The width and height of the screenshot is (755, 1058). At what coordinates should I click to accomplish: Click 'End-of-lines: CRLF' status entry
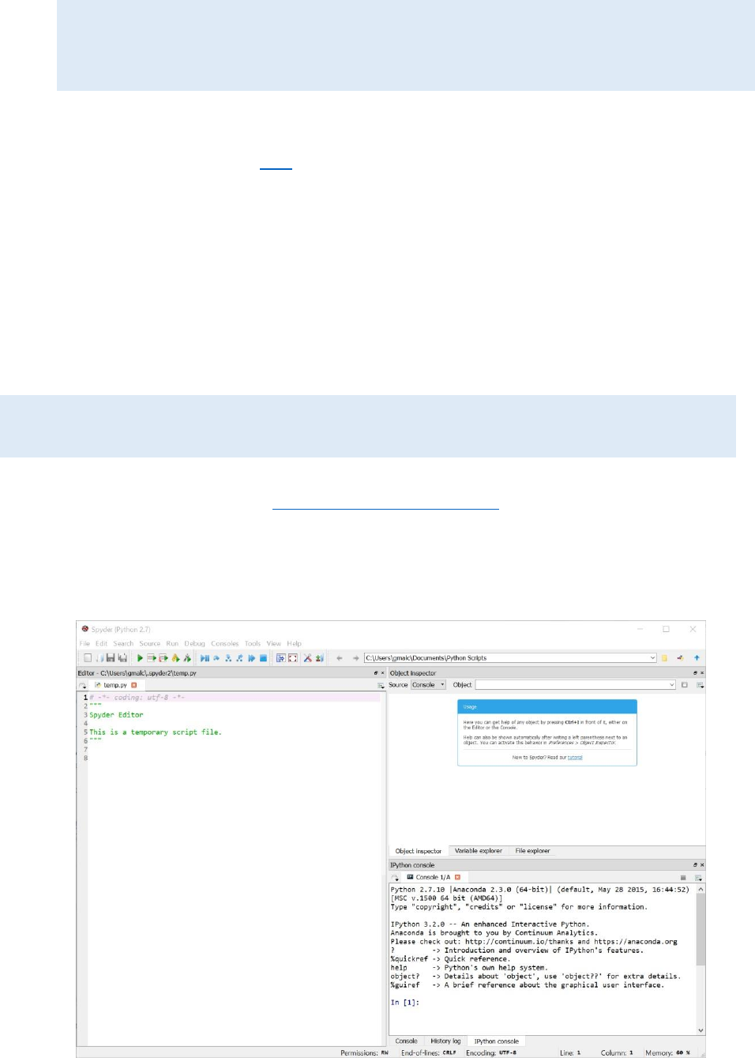(x=429, y=1052)
